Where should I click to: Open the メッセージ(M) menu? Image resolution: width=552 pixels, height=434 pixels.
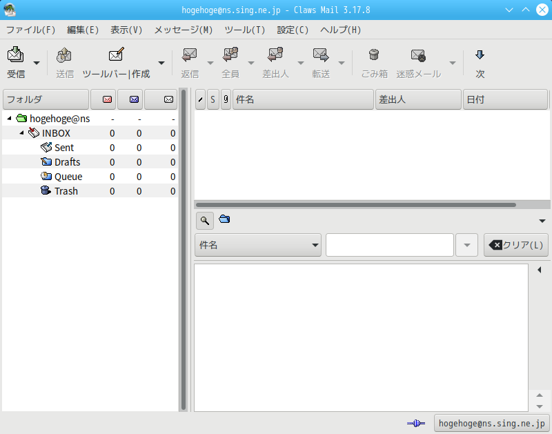pos(184,30)
